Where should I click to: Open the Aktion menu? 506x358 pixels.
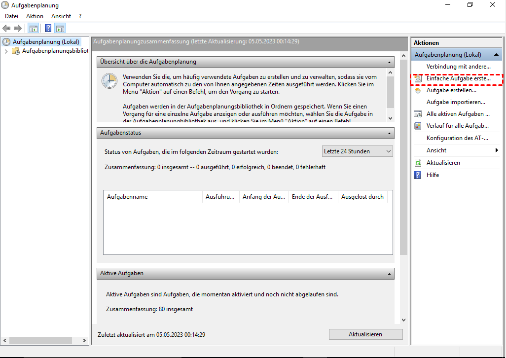pyautogui.click(x=35, y=16)
